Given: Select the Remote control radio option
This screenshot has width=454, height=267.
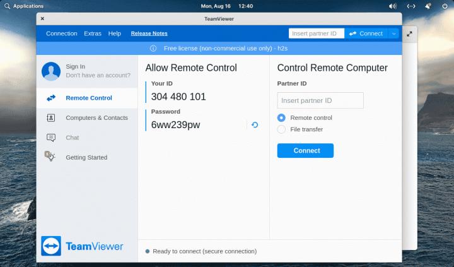Looking at the screenshot, I should tap(281, 118).
